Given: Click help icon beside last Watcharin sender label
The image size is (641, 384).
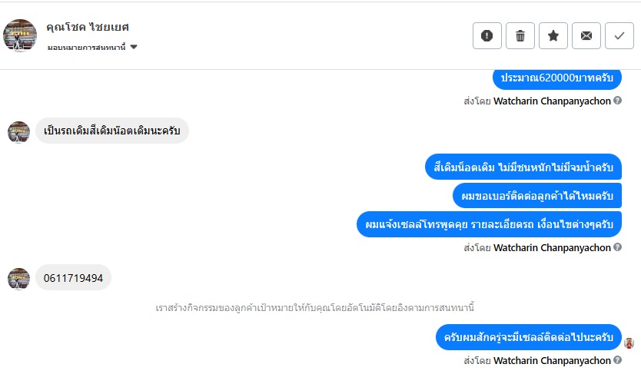Looking at the screenshot, I should coord(618,360).
